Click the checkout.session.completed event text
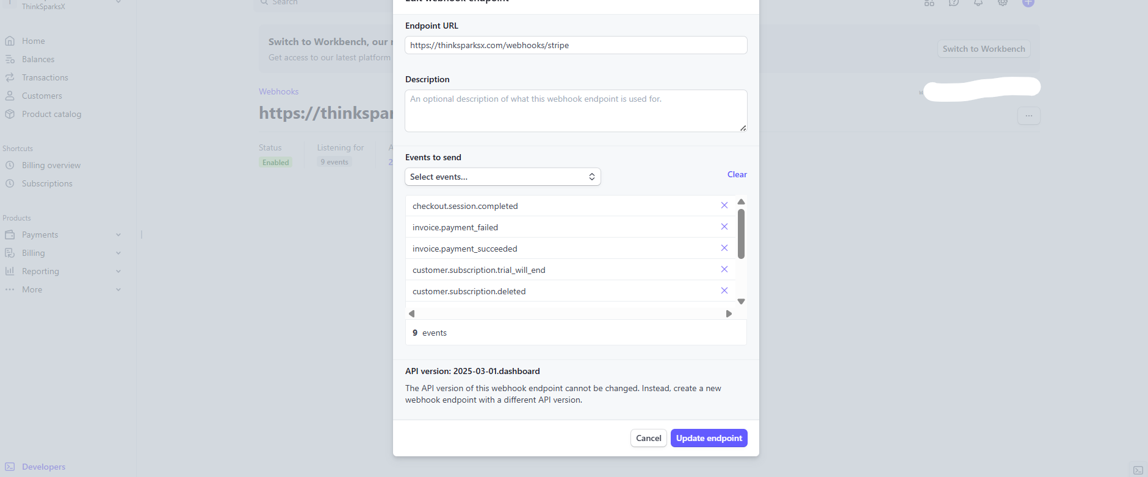1148x477 pixels. click(x=465, y=206)
